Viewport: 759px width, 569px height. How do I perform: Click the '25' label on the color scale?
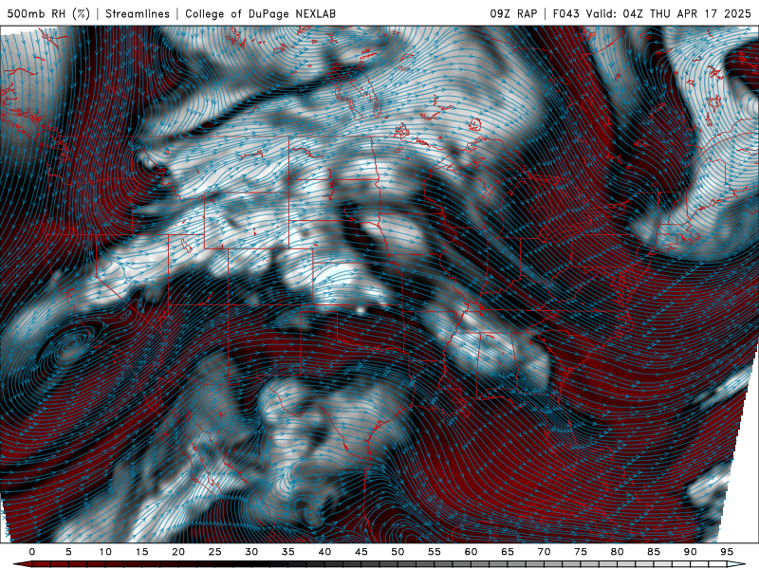click(215, 552)
